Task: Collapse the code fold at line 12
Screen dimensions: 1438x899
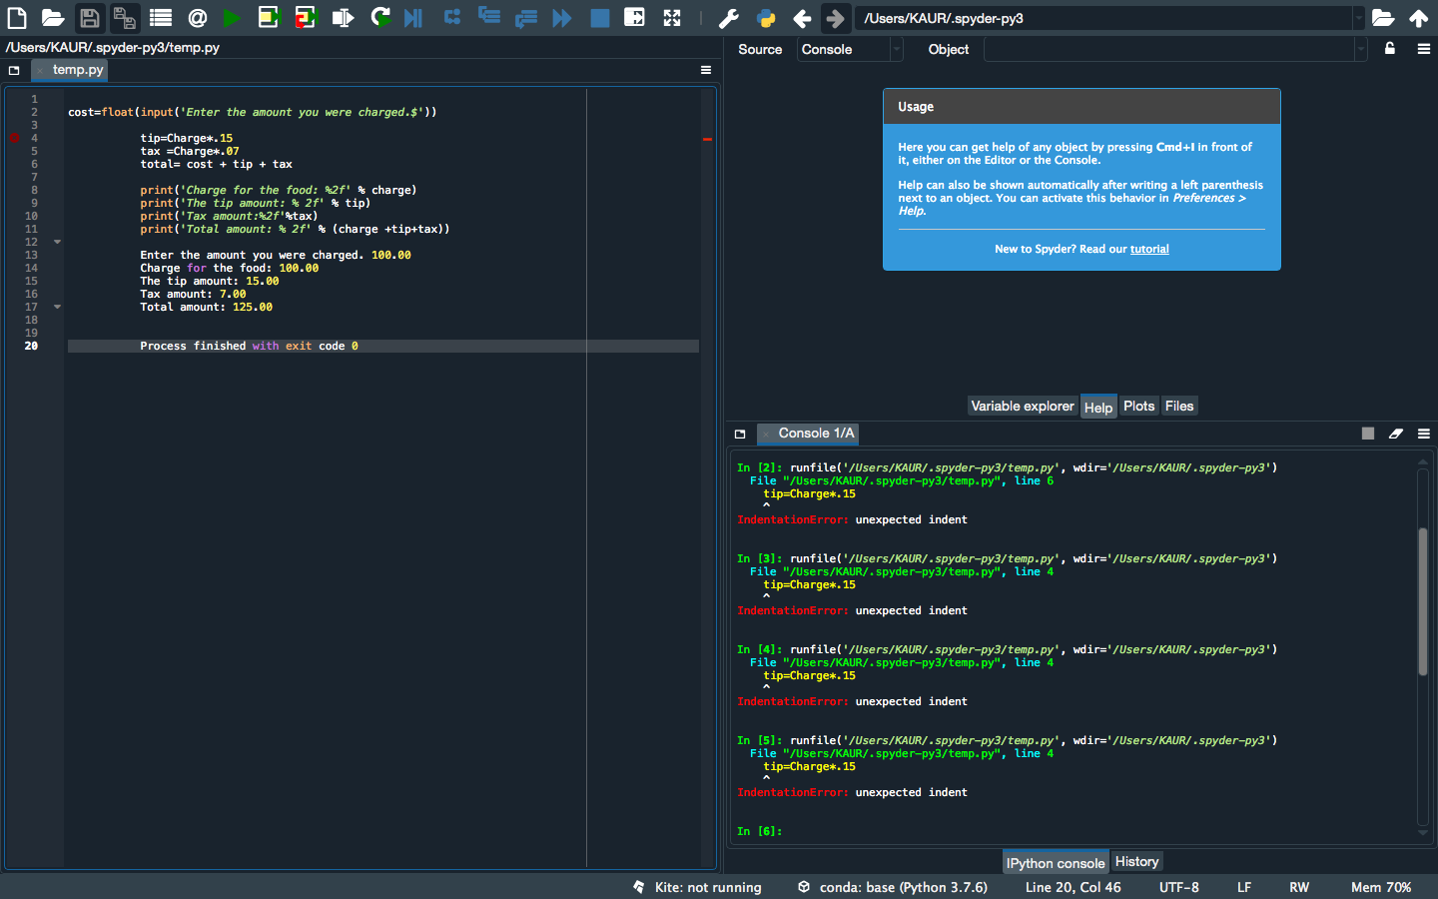Action: pyautogui.click(x=57, y=242)
